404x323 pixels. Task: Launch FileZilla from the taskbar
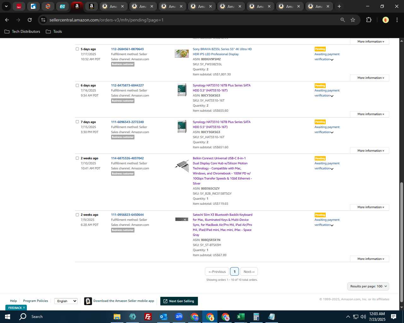(x=148, y=317)
